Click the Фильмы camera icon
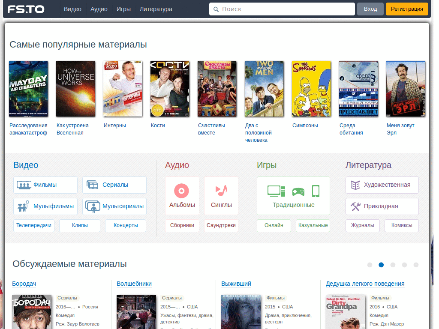This screenshot has width=439, height=329. (24, 185)
